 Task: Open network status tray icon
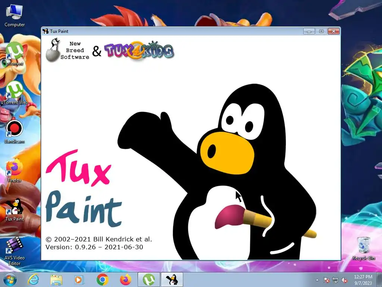[335, 280]
